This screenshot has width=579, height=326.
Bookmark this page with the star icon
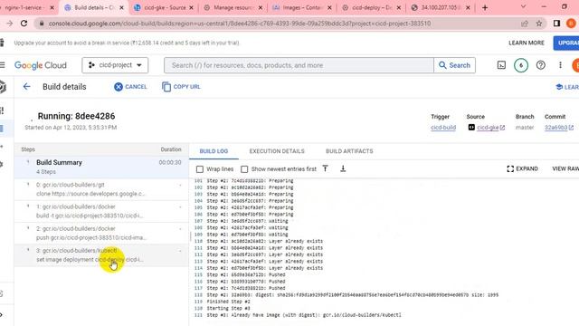point(539,24)
